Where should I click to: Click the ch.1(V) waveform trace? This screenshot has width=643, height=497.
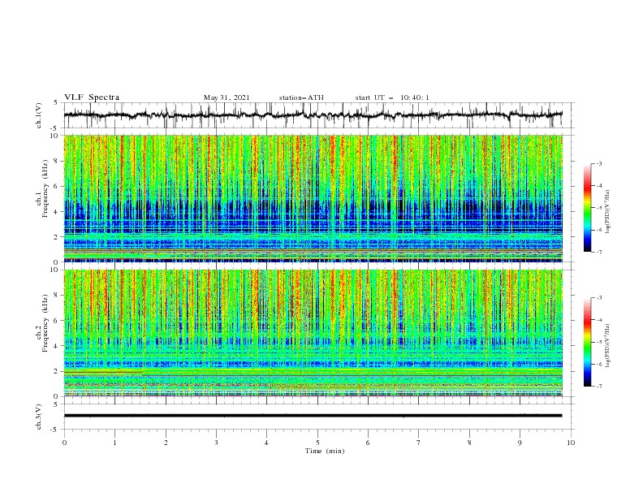313,115
